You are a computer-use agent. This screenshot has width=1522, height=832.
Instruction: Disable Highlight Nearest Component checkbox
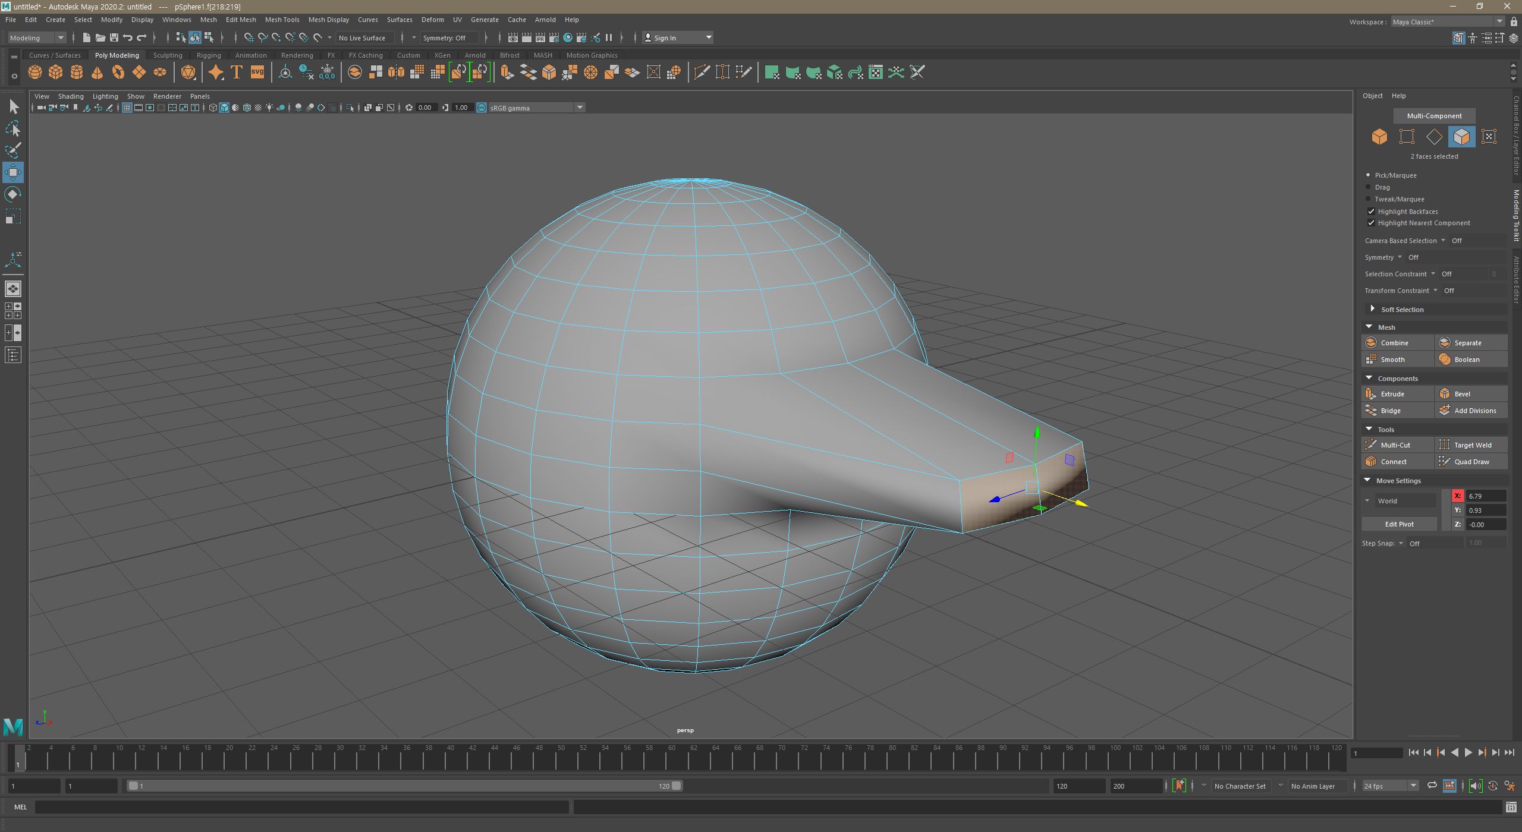click(1371, 223)
